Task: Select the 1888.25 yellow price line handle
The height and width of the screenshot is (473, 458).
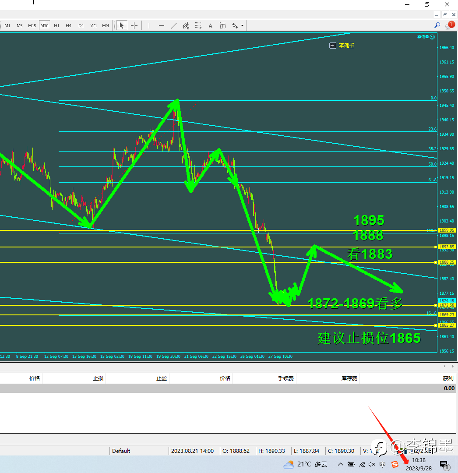Action: [435, 262]
